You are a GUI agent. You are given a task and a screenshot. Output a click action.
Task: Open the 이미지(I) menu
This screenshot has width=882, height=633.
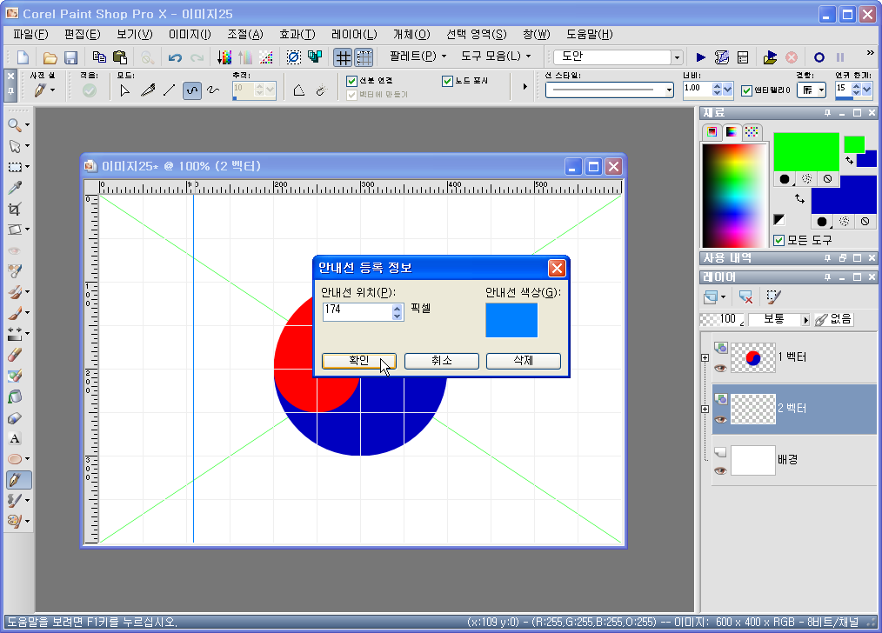click(190, 34)
